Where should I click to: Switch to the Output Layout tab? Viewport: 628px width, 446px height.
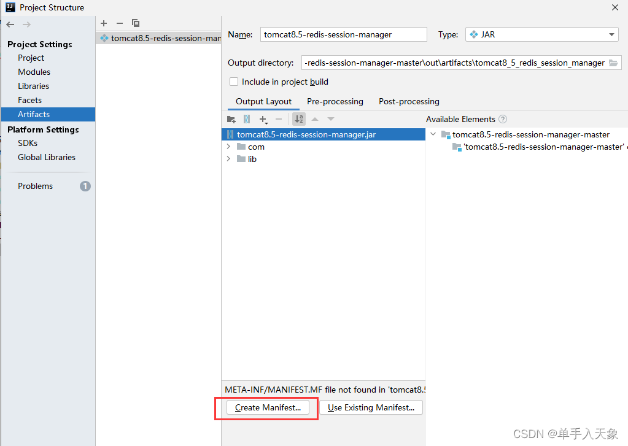(x=263, y=102)
